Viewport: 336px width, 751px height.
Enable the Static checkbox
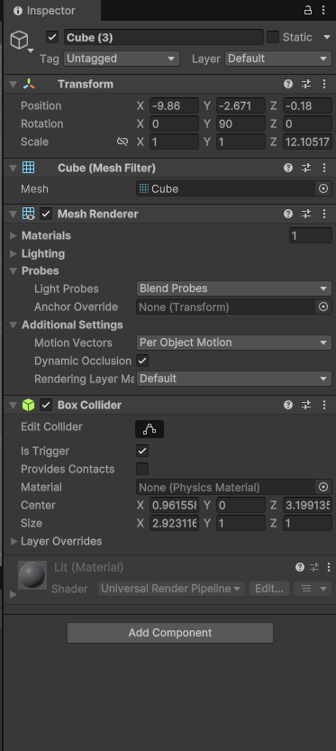click(x=273, y=37)
